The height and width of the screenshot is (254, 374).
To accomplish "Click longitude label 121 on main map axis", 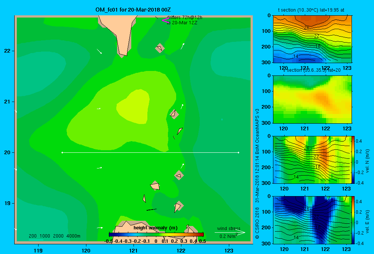I will coord(134,251).
